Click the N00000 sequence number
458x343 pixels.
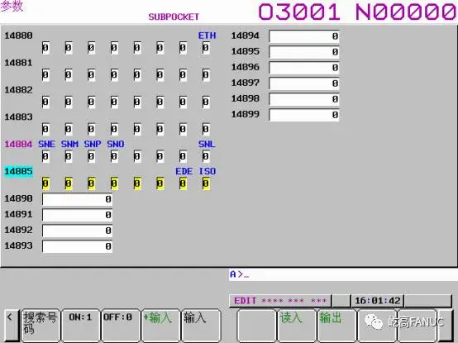406,12
